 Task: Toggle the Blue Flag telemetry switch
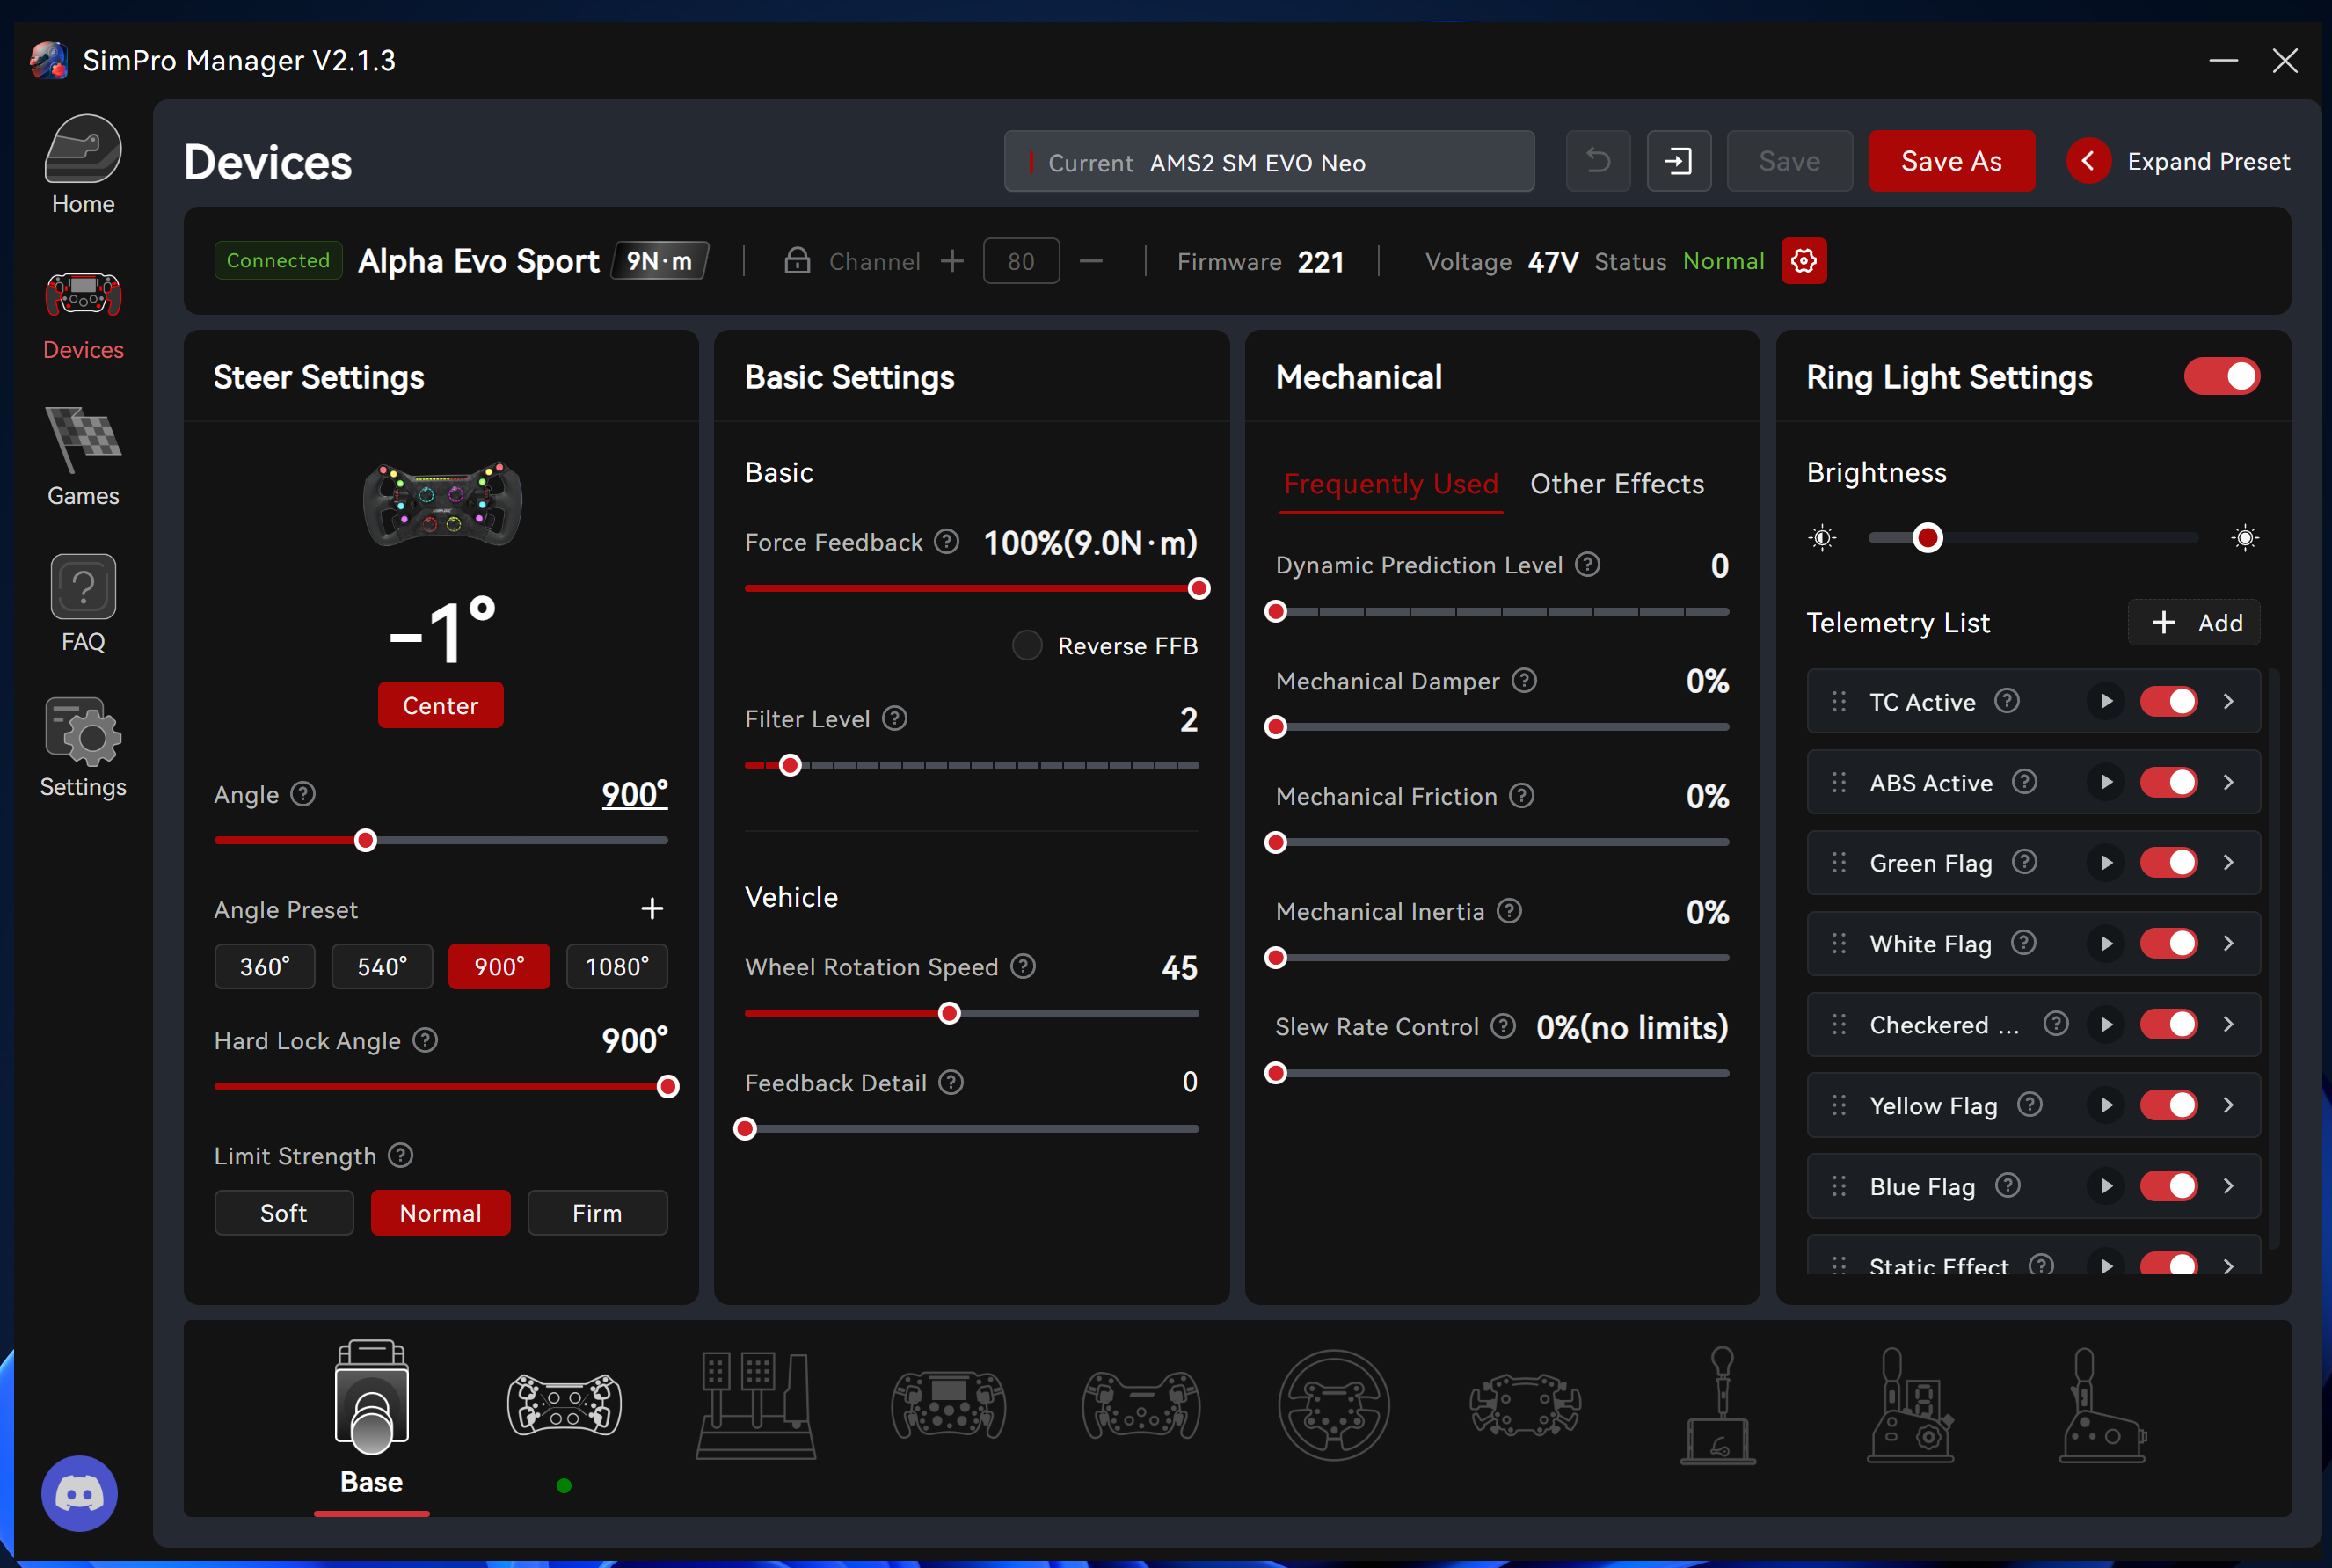coord(2168,1186)
